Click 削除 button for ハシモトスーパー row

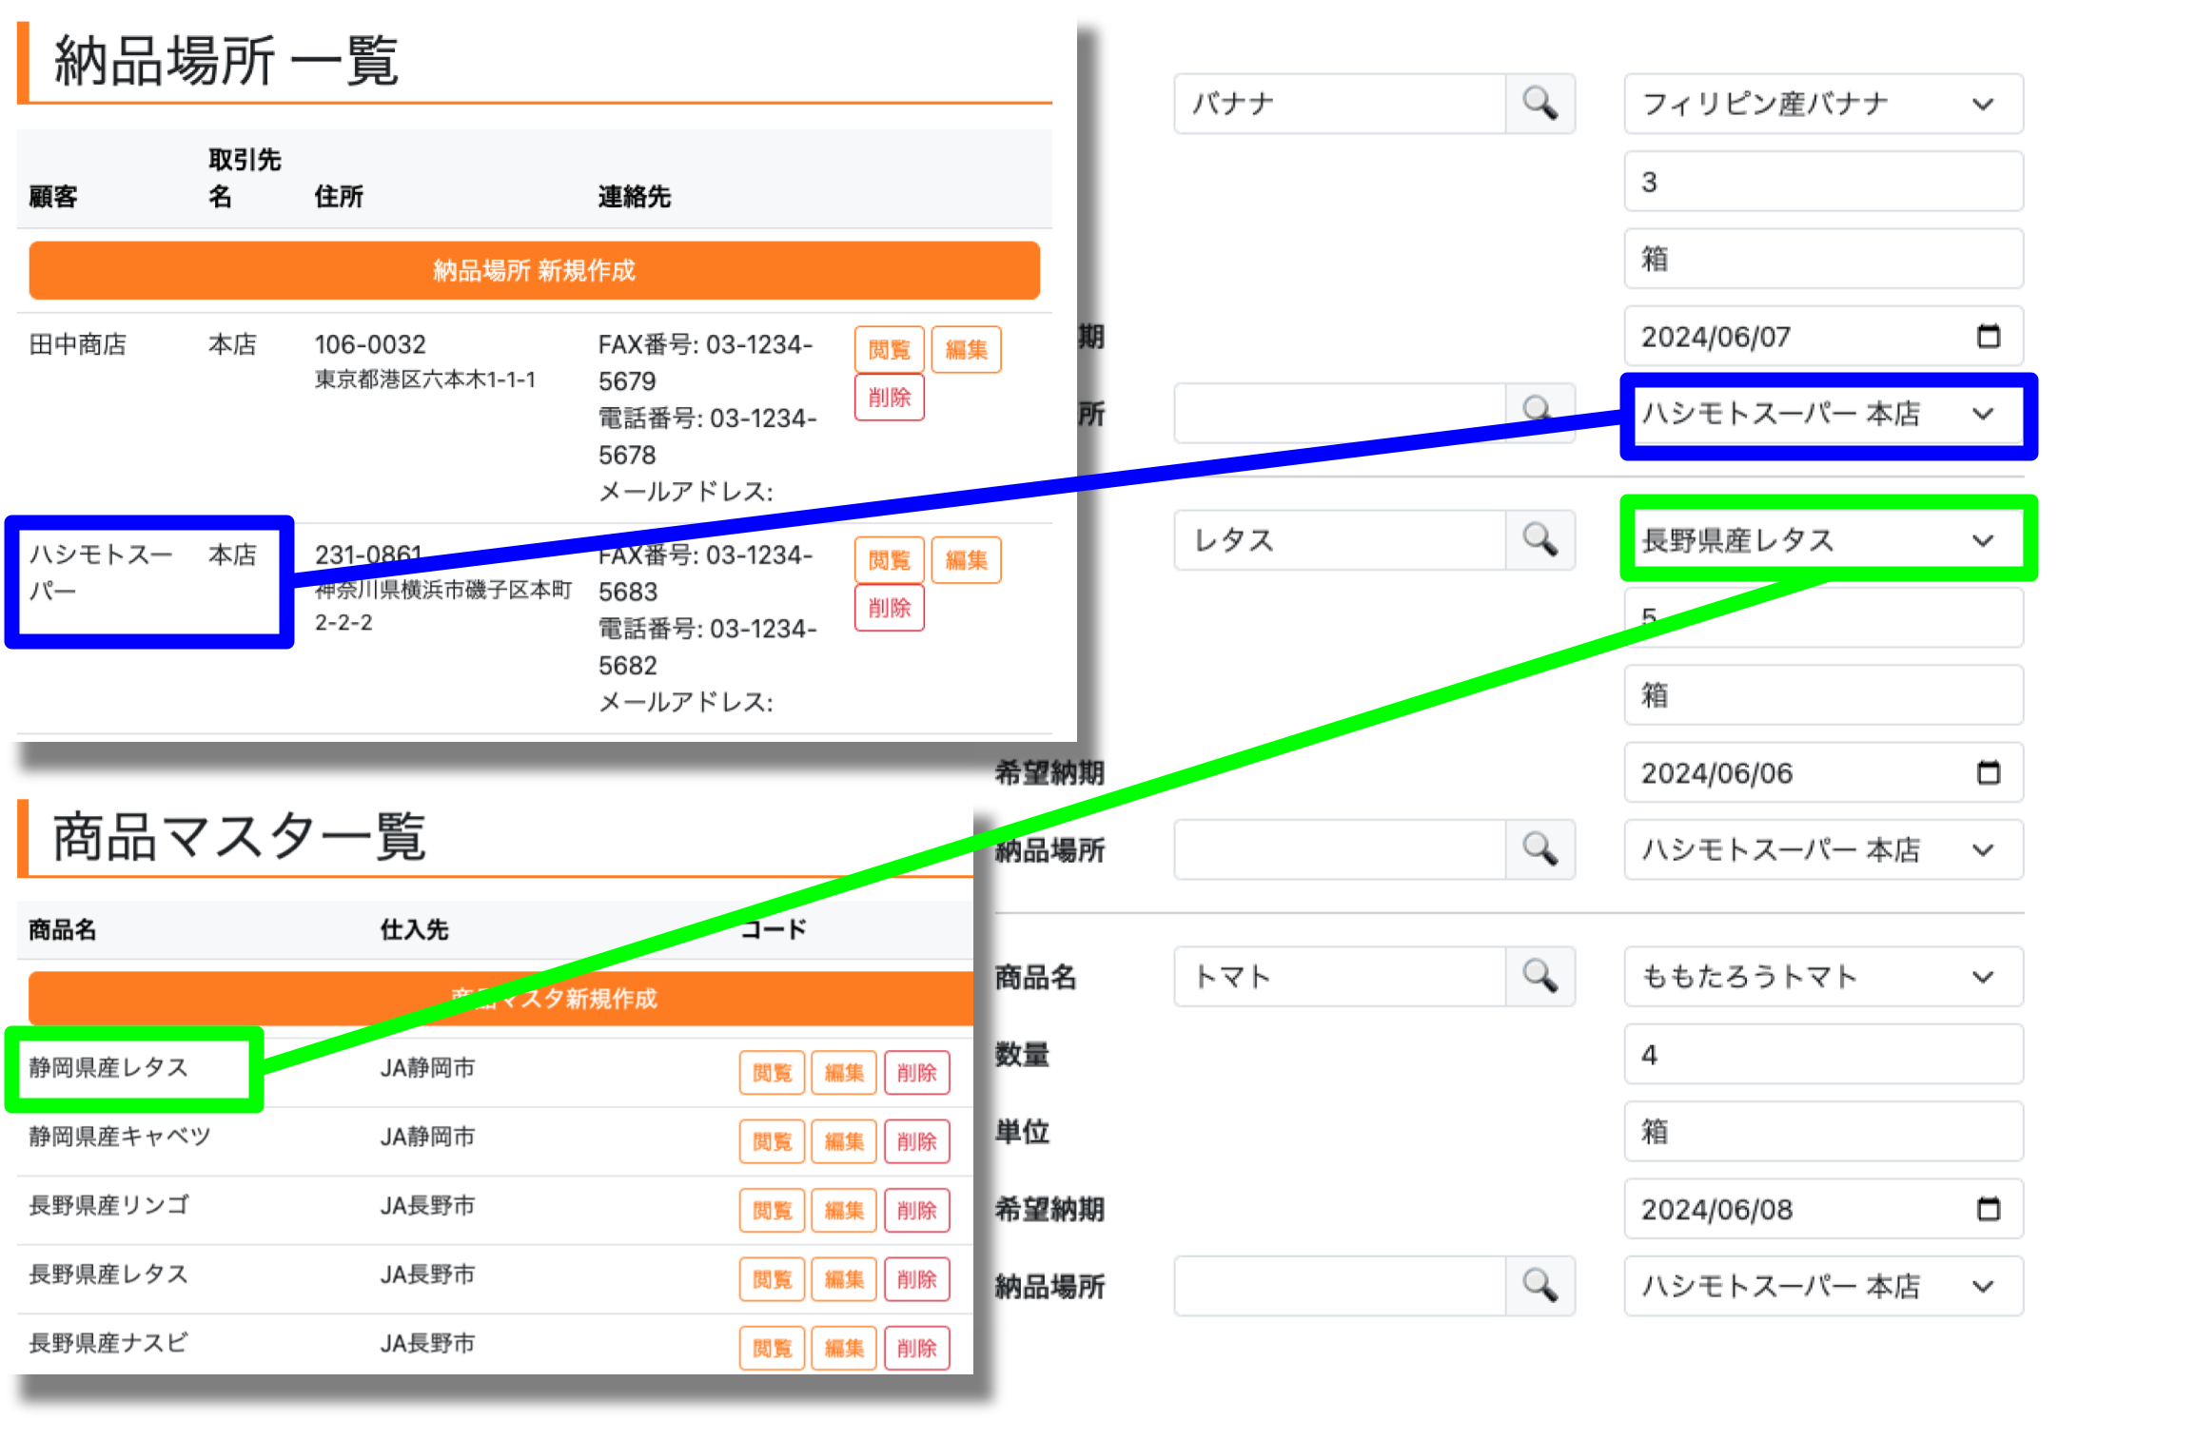pyautogui.click(x=889, y=608)
